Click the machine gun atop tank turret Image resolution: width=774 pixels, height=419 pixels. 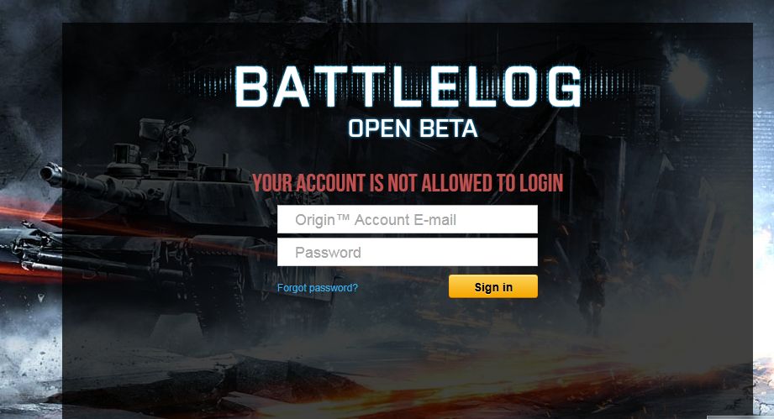171,135
